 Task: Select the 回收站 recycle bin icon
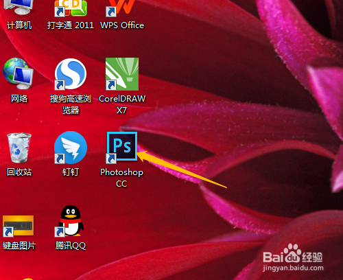point(19,148)
